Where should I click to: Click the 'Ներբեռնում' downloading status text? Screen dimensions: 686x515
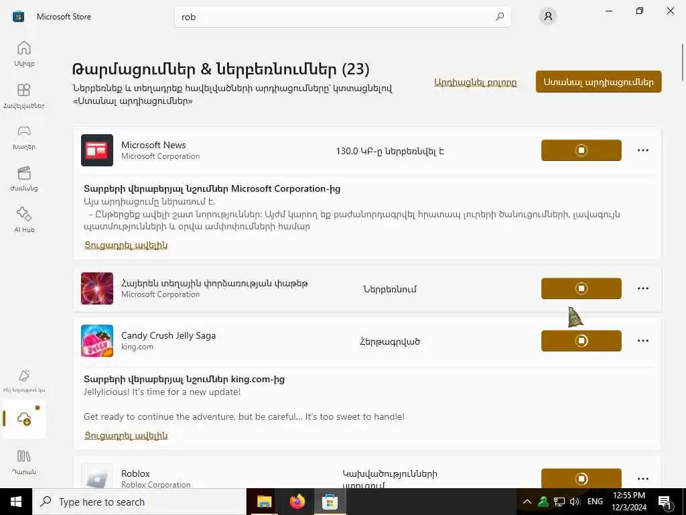pyautogui.click(x=390, y=289)
